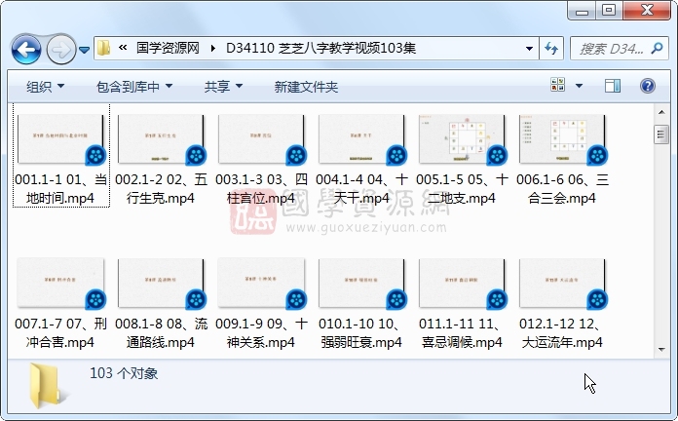Close the Explorer window

(x=647, y=11)
